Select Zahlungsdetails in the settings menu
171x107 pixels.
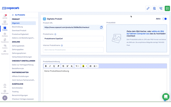[x=18, y=46]
